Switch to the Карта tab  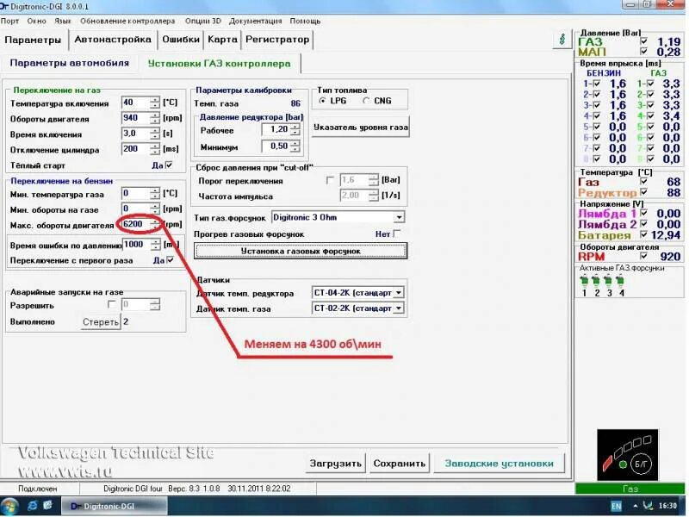coord(222,40)
